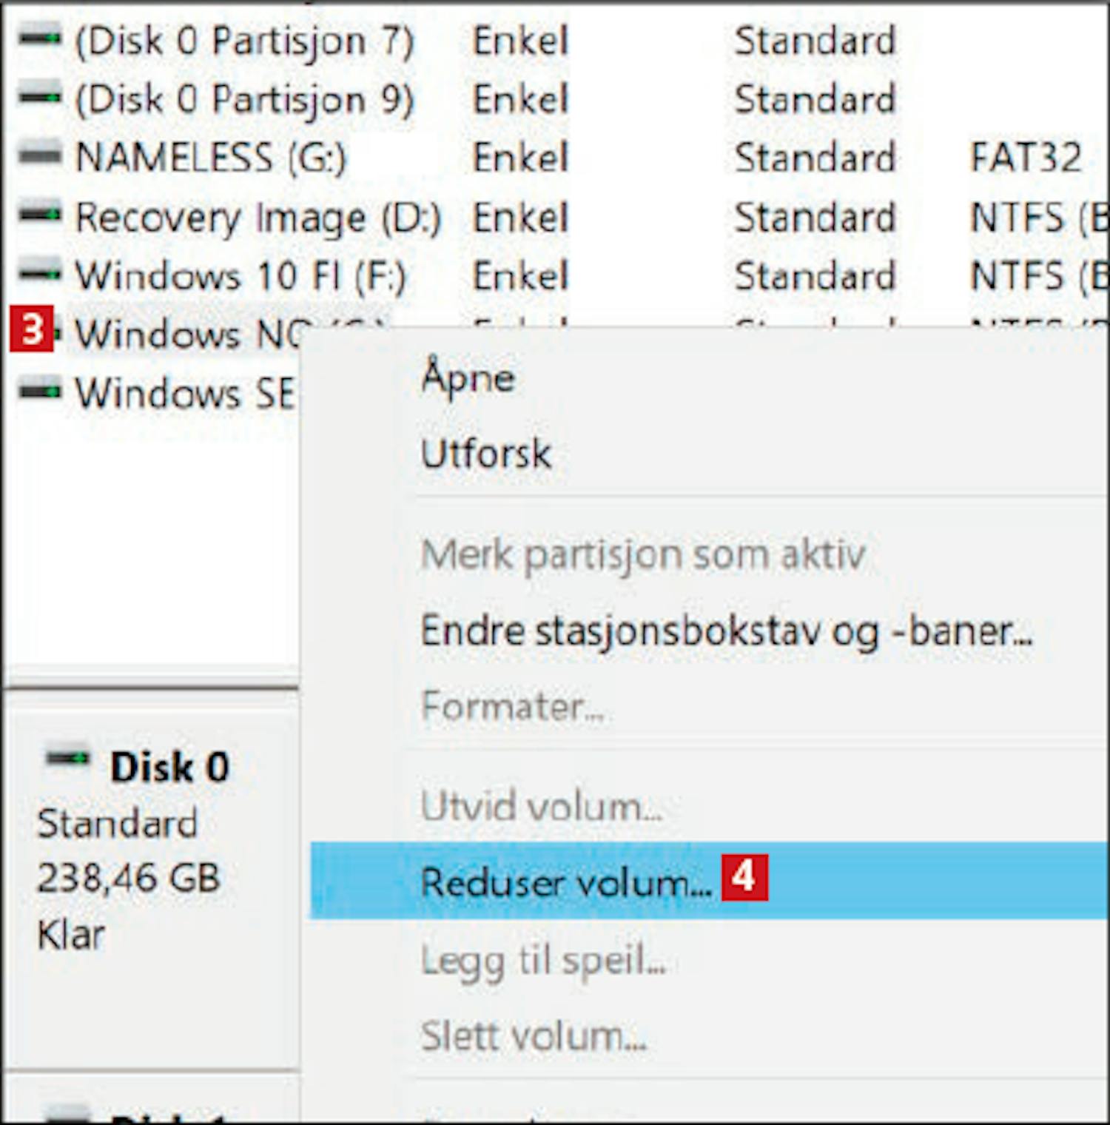Image resolution: width=1110 pixels, height=1125 pixels.
Task: Select the Recovery Image (D:) row name
Action: [258, 218]
